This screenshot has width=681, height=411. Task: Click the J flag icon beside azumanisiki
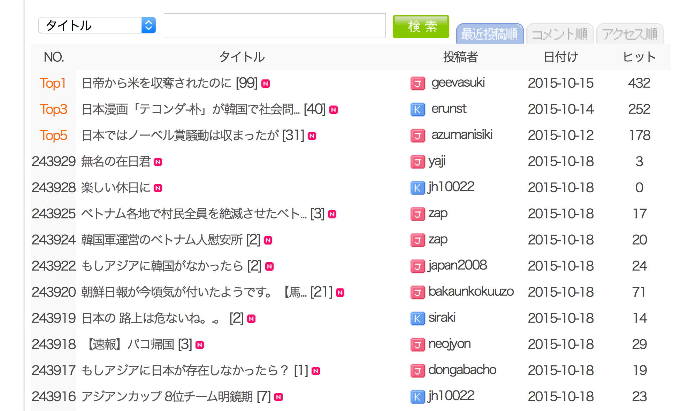(417, 136)
